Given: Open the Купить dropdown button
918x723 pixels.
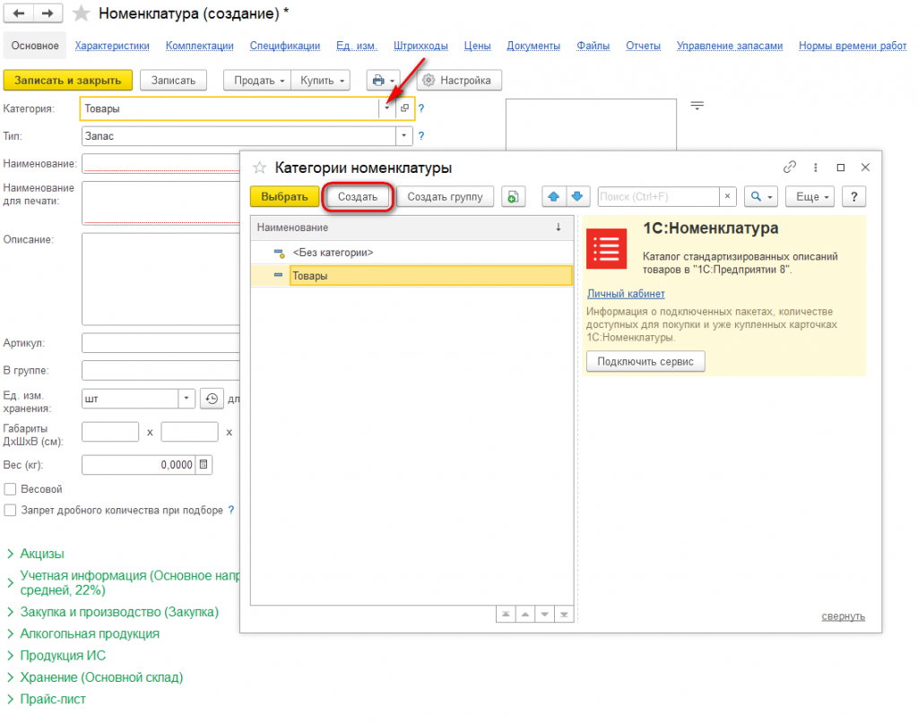Looking at the screenshot, I should [x=321, y=80].
